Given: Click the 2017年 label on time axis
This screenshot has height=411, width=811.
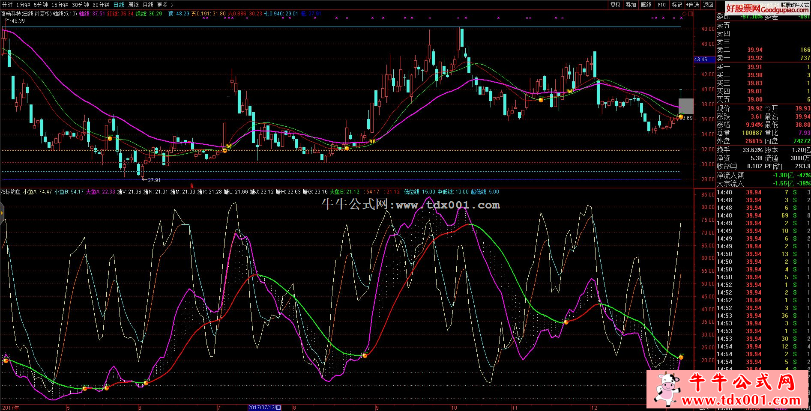Looking at the screenshot, I should (10, 408).
